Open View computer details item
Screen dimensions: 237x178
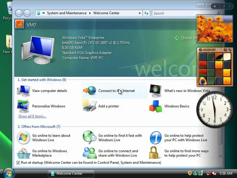click(42, 91)
